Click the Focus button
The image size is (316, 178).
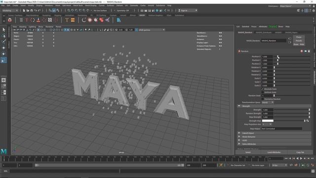[299, 37]
